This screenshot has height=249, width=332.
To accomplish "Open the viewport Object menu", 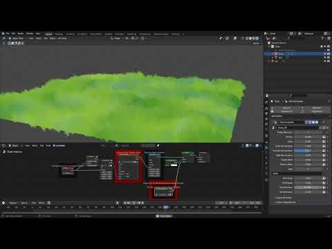I will [x=53, y=38].
